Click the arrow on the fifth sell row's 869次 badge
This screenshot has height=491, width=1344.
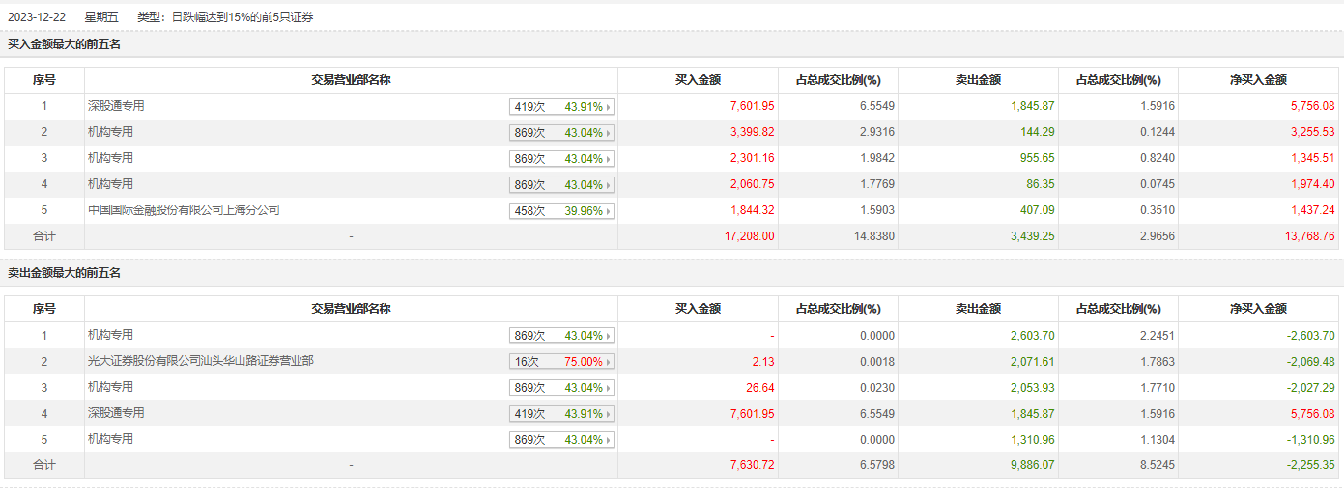pos(609,440)
